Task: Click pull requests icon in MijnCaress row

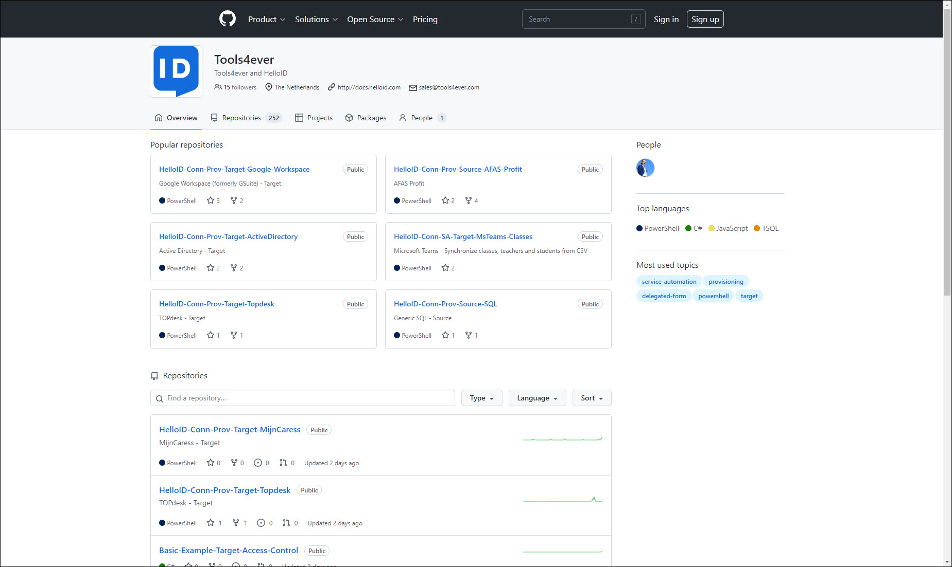Action: [283, 463]
